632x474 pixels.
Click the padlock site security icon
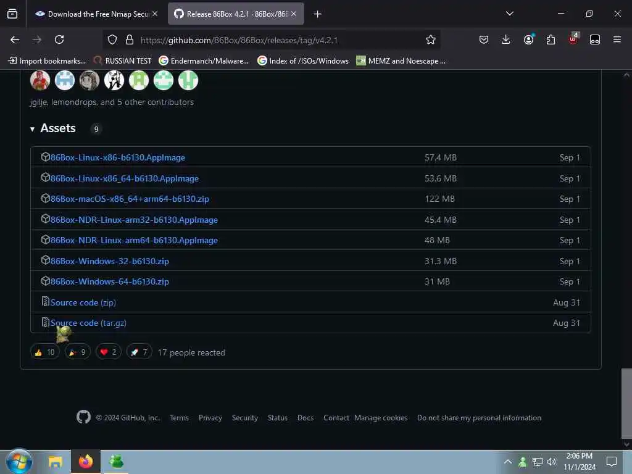tap(130, 39)
